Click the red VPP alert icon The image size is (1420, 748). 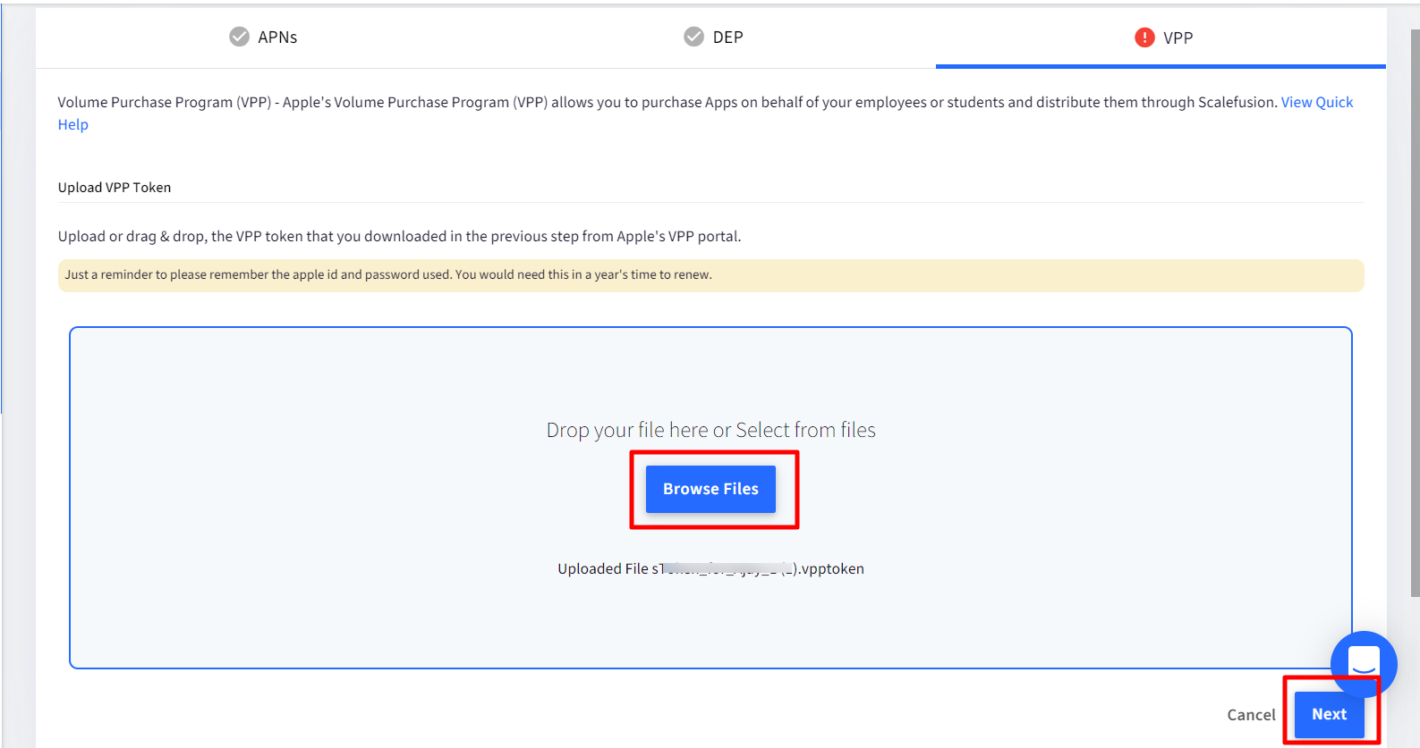[x=1144, y=38]
